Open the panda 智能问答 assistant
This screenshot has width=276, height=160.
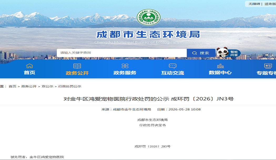[x=228, y=52]
